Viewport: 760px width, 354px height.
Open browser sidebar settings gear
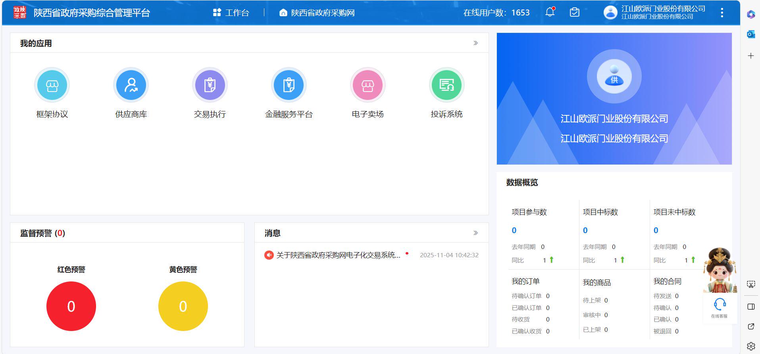point(750,346)
